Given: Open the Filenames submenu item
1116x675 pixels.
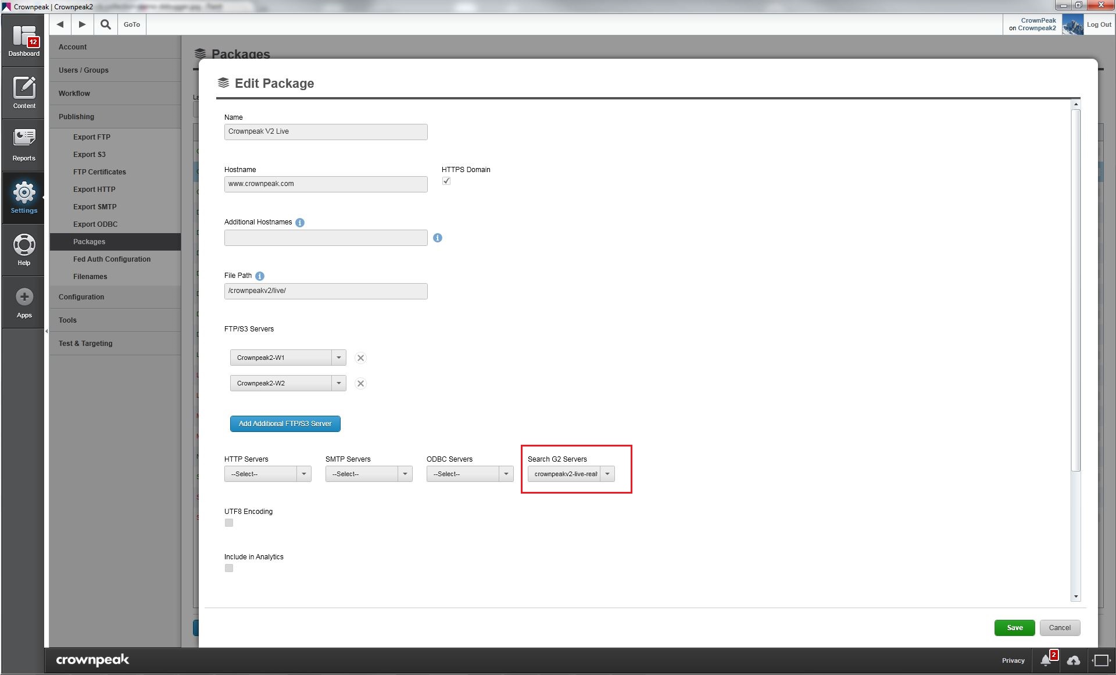Looking at the screenshot, I should (115, 277).
